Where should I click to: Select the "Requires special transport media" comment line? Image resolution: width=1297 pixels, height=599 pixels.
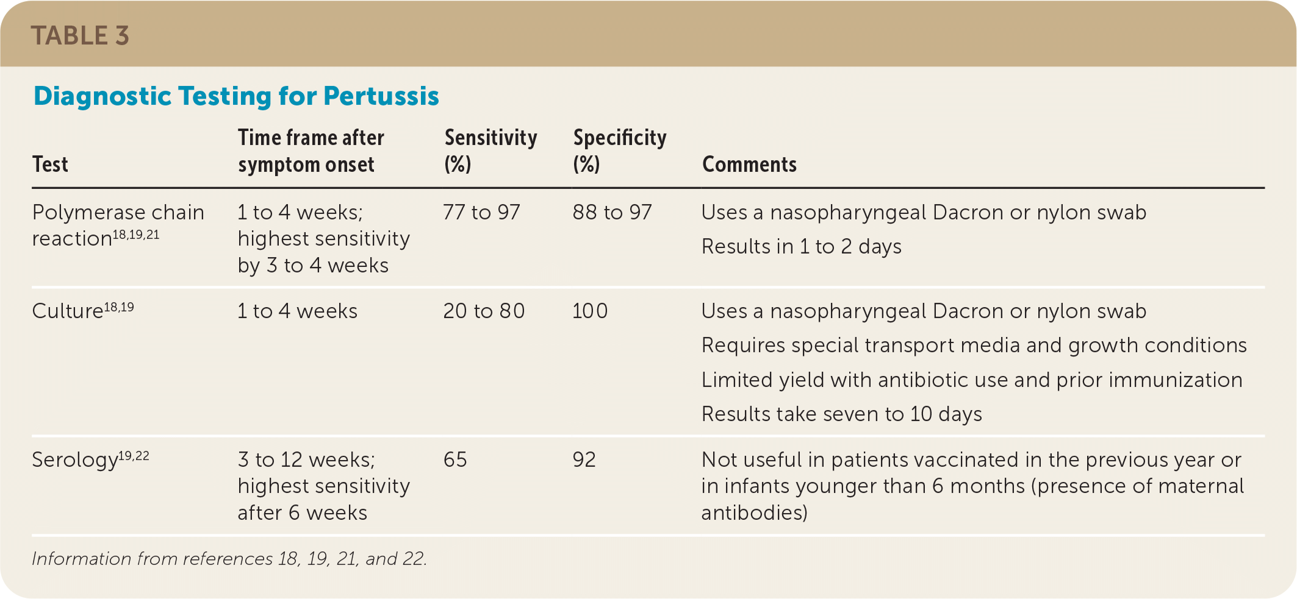(974, 346)
